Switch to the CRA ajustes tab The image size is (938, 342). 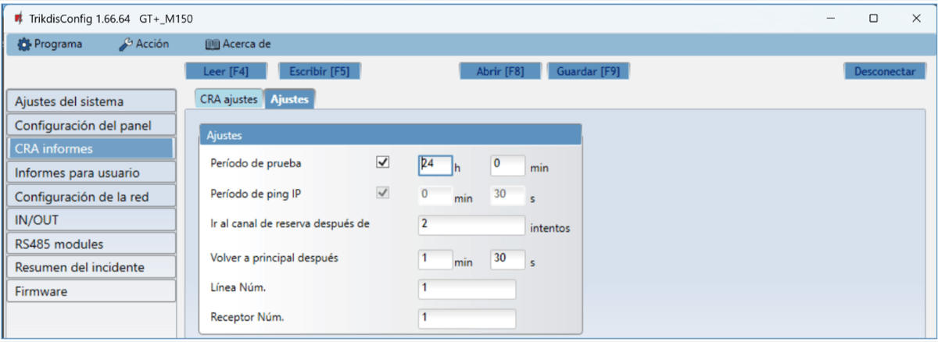pyautogui.click(x=228, y=99)
